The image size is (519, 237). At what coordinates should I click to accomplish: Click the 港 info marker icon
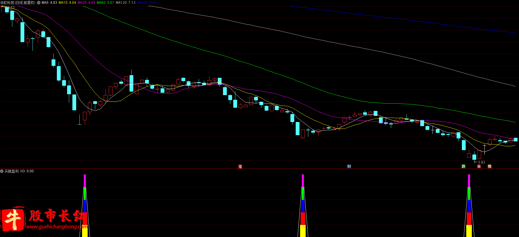point(240,166)
